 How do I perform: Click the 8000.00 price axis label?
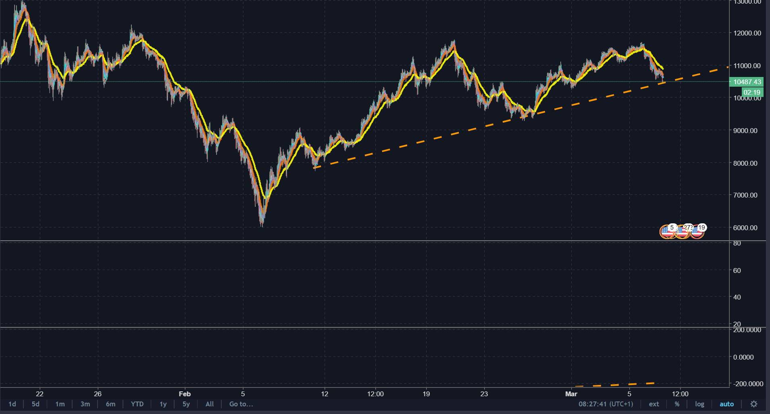[745, 163]
